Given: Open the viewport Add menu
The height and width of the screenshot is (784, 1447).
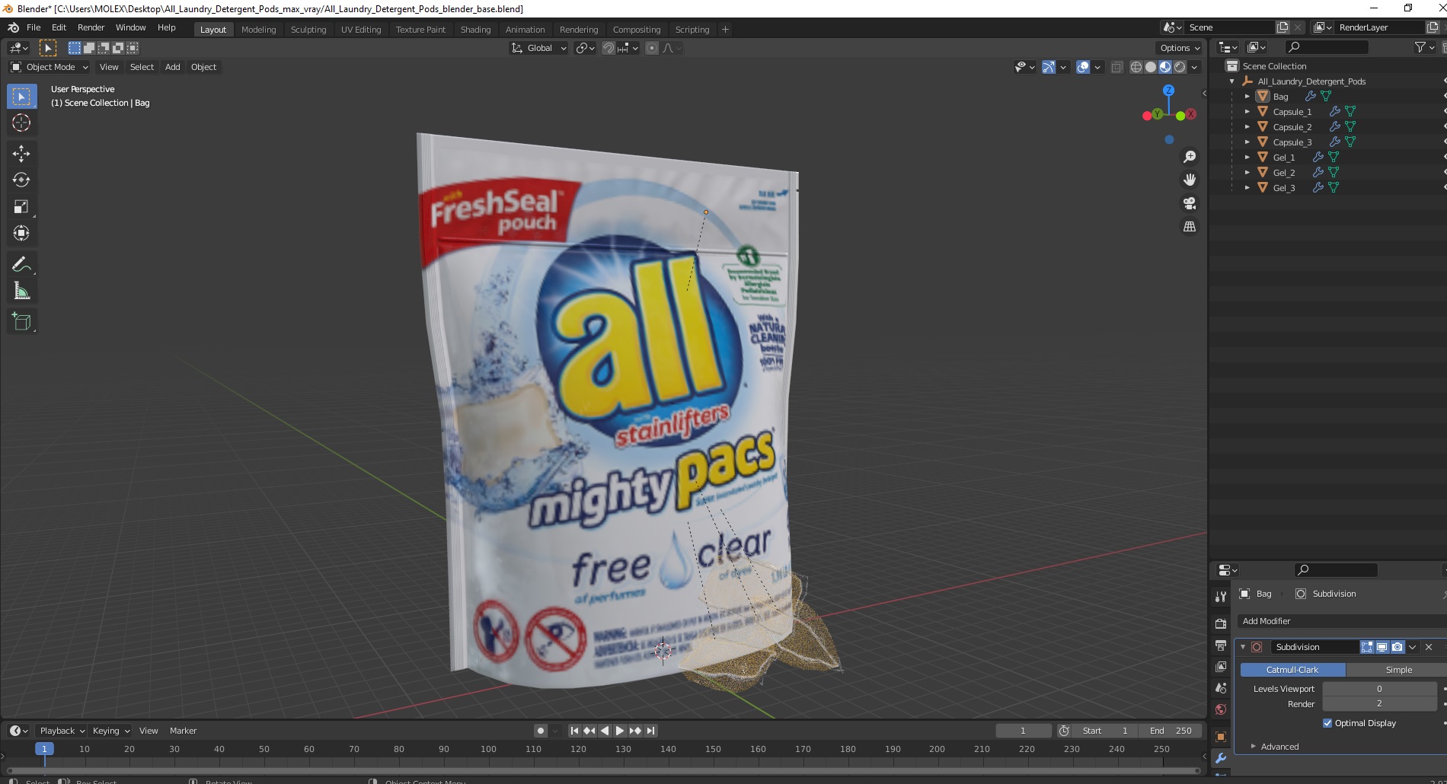Looking at the screenshot, I should 173,67.
